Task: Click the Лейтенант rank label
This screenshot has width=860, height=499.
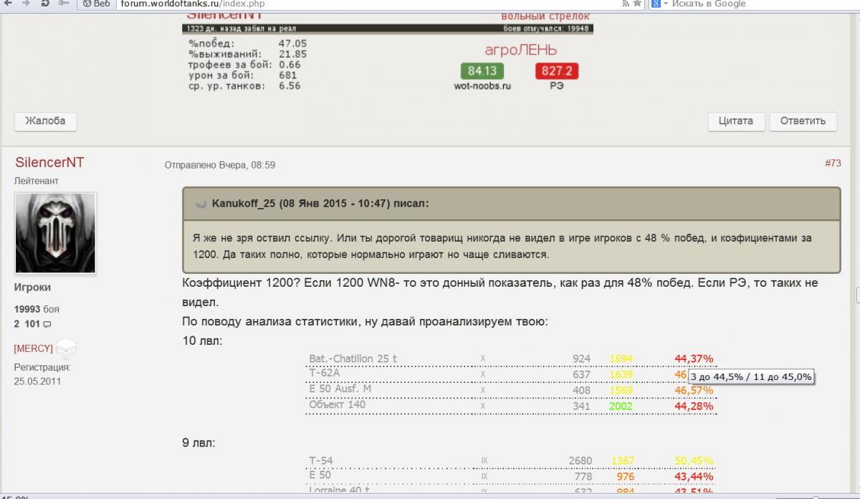Action: [37, 181]
